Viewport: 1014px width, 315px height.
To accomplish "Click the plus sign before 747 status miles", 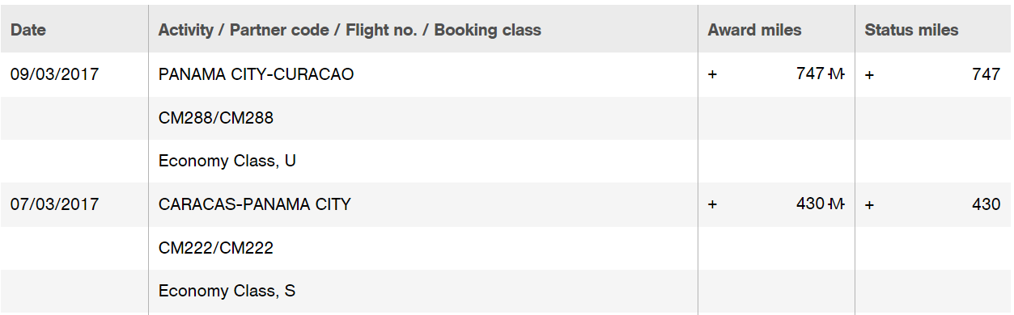I will click(869, 74).
